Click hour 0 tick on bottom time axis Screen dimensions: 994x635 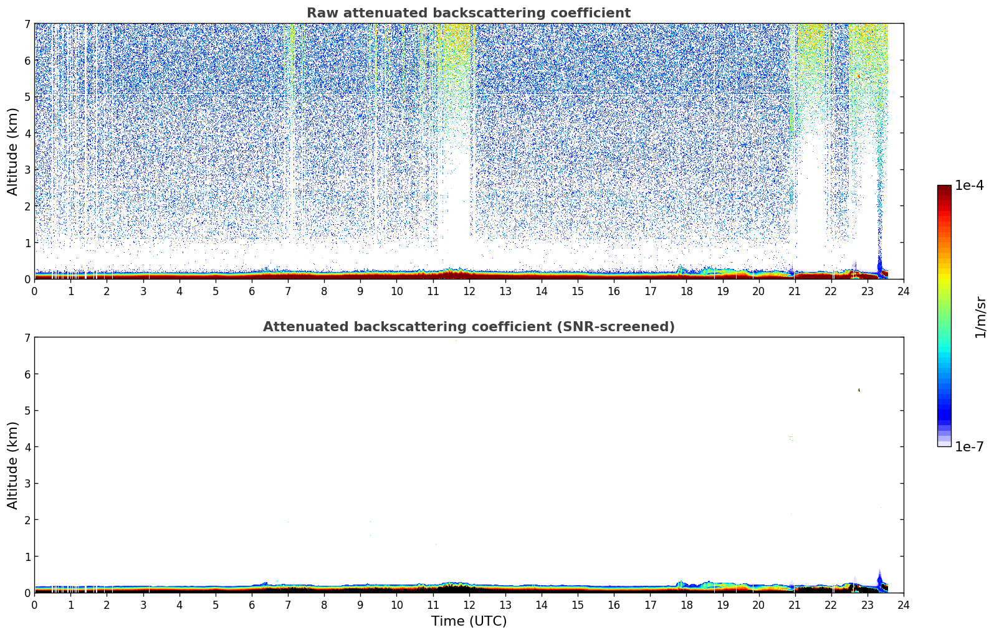tap(34, 605)
